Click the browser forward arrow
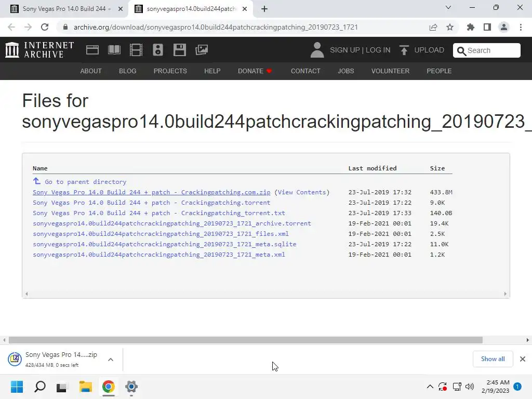Viewport: 532px width, 399px height. coord(28,27)
